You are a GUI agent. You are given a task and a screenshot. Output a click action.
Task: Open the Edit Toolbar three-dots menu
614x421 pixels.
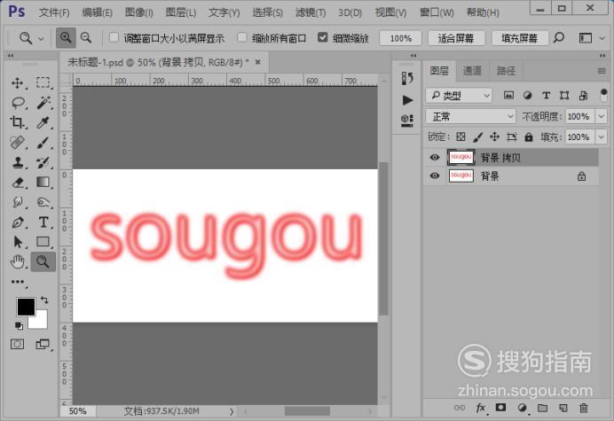pos(18,281)
